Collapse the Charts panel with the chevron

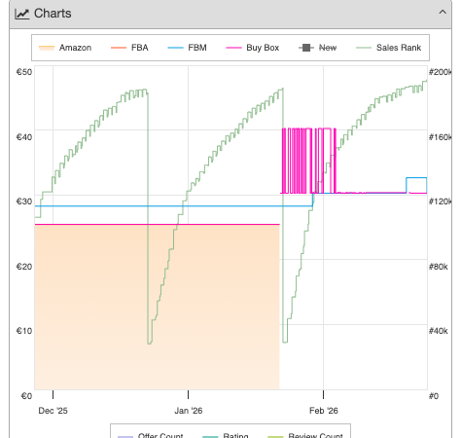[x=443, y=13]
